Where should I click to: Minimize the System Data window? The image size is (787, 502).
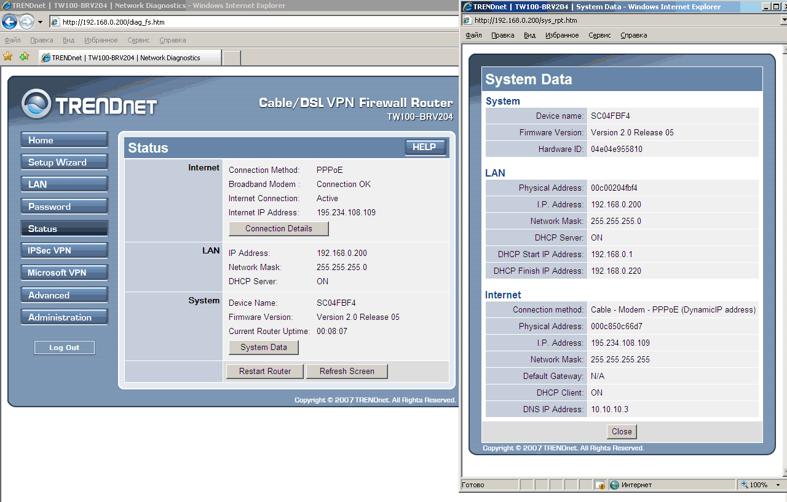tap(766, 7)
